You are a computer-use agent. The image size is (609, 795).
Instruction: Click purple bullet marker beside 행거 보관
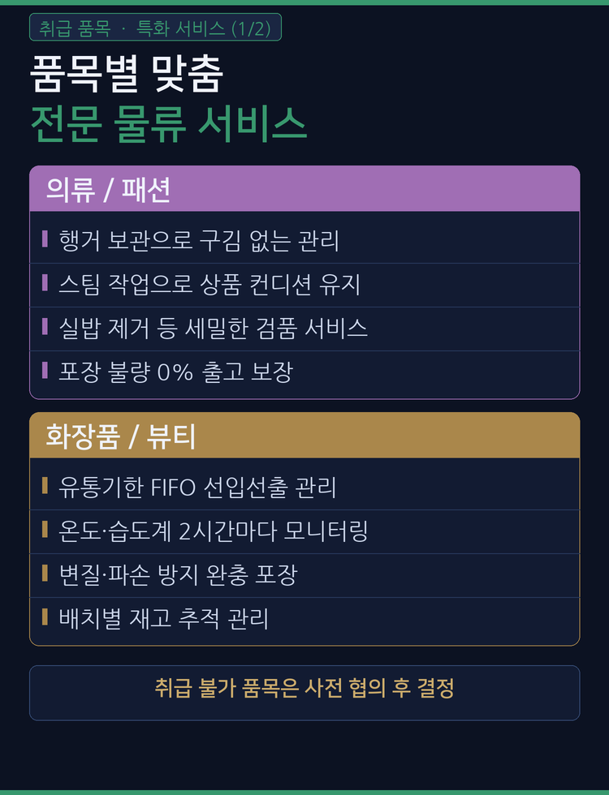pos(45,239)
